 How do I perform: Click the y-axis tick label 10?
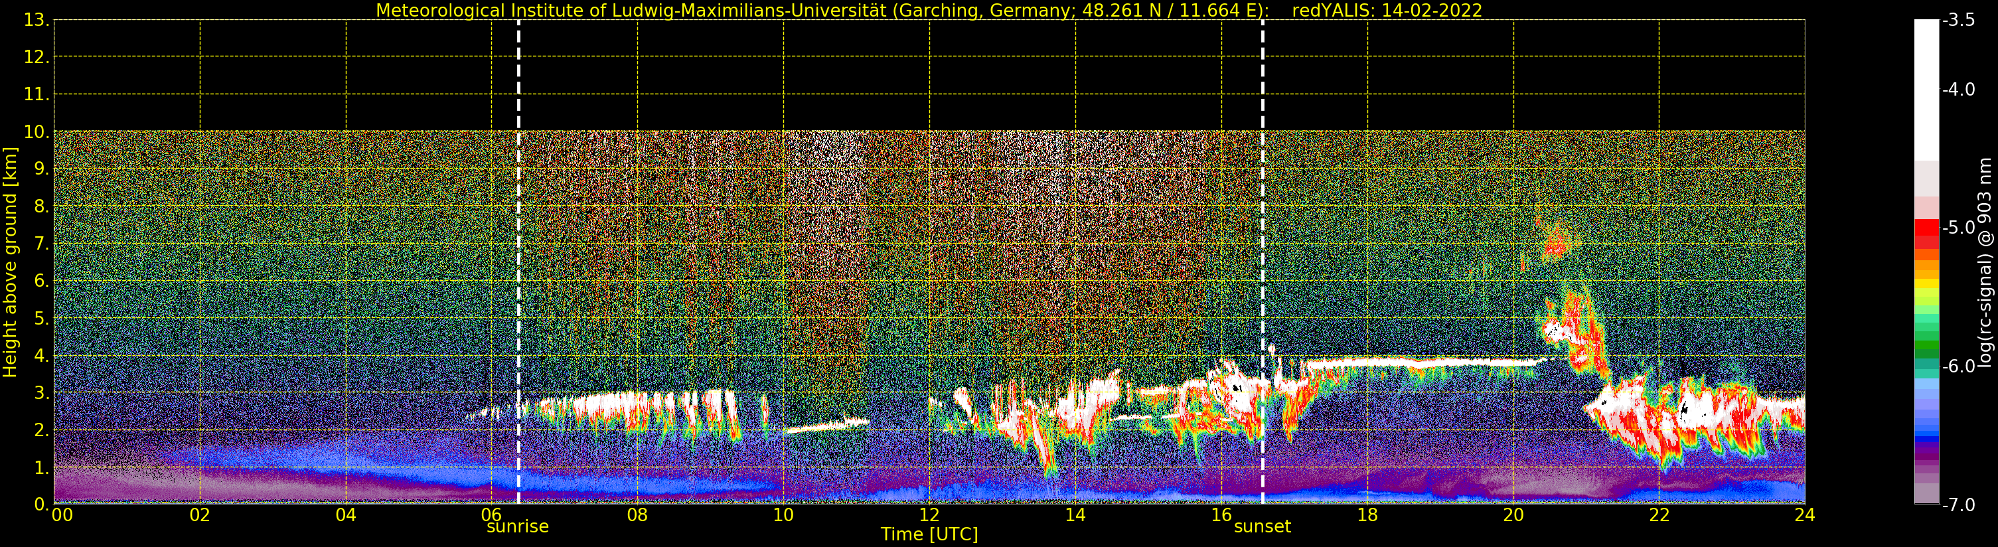pyautogui.click(x=35, y=132)
